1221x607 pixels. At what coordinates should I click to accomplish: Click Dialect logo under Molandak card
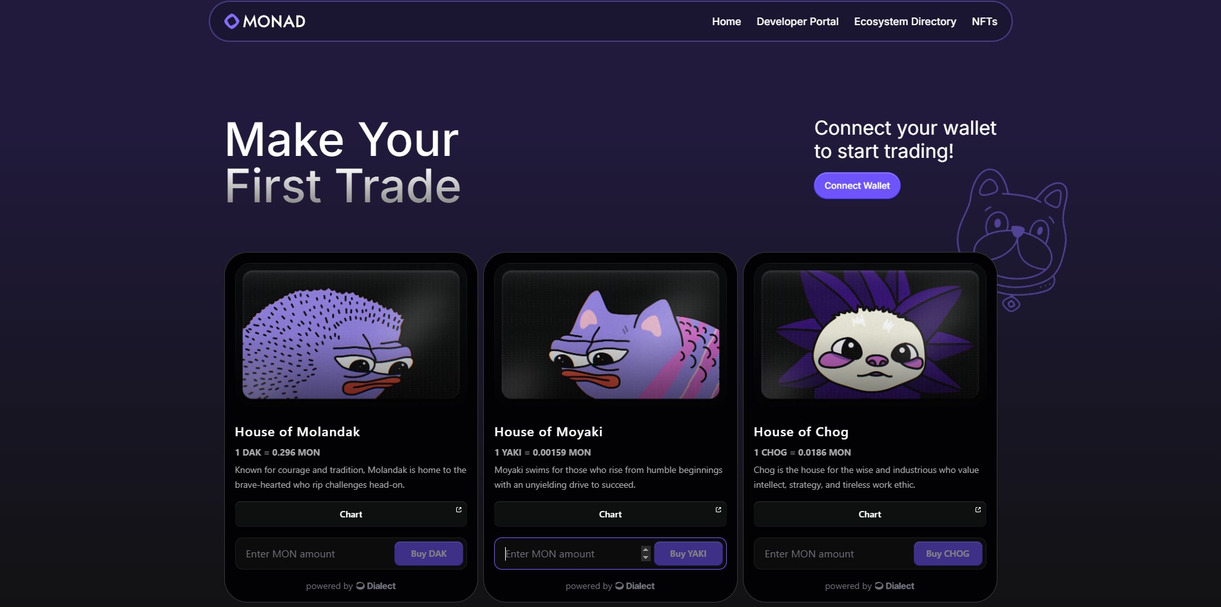pyautogui.click(x=376, y=586)
